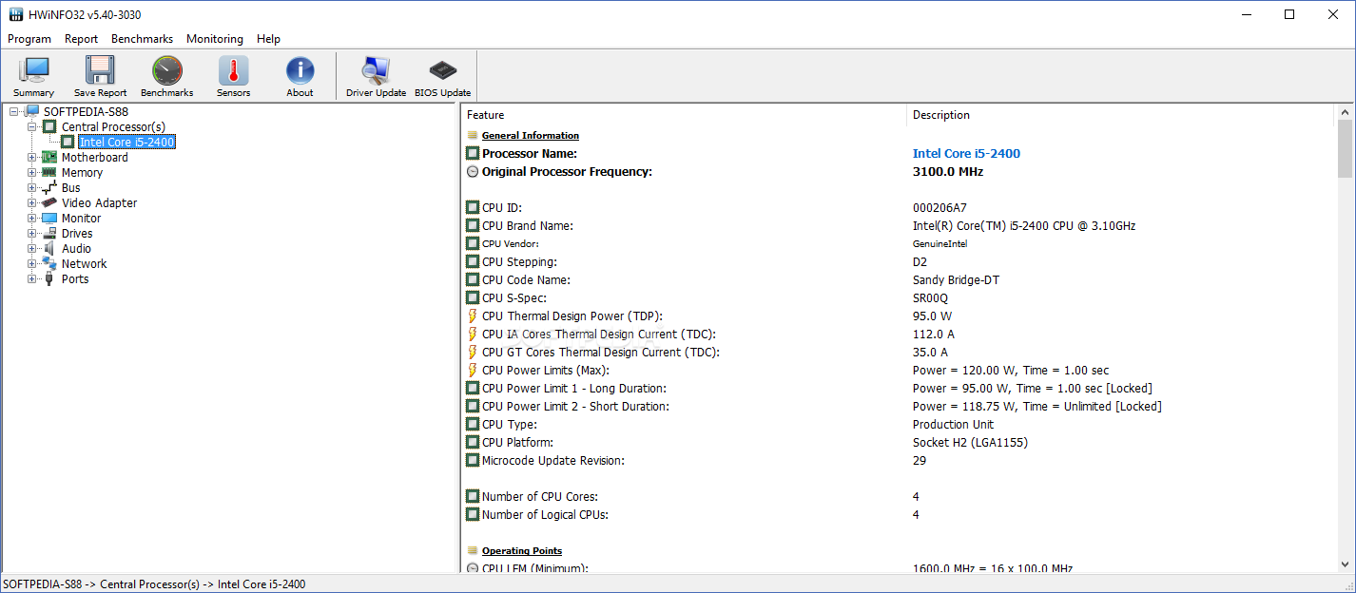1356x593 pixels.
Task: Click the Drives tree icon
Action: pyautogui.click(x=49, y=233)
